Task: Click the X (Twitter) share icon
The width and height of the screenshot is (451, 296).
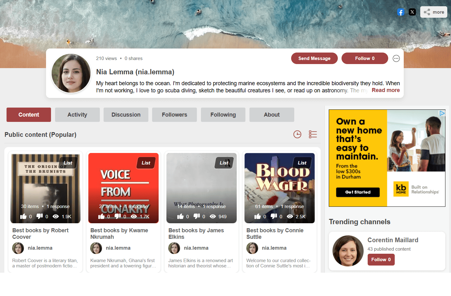Action: (412, 12)
